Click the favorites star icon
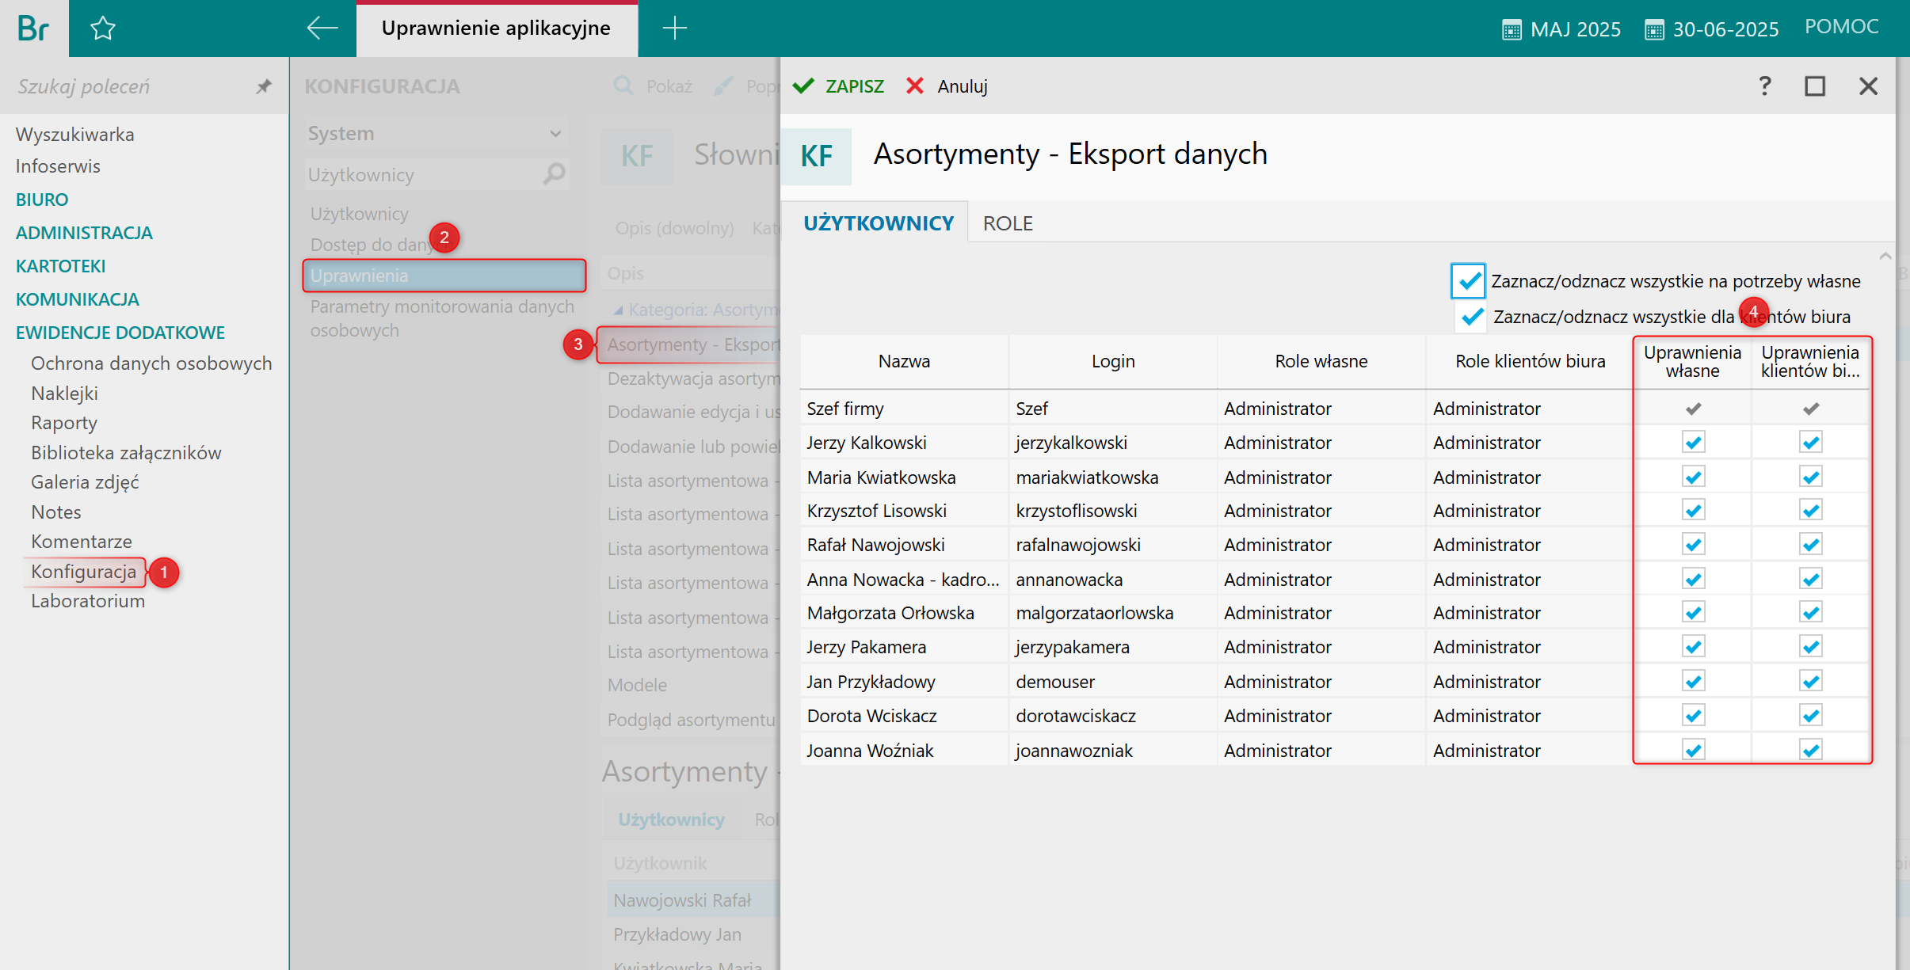The height and width of the screenshot is (970, 1910). [103, 29]
